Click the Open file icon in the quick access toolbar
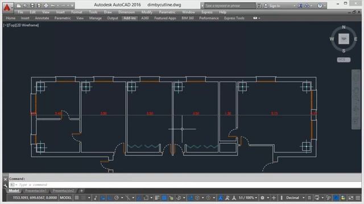The height and width of the screenshot is (204, 364). pos(25,6)
